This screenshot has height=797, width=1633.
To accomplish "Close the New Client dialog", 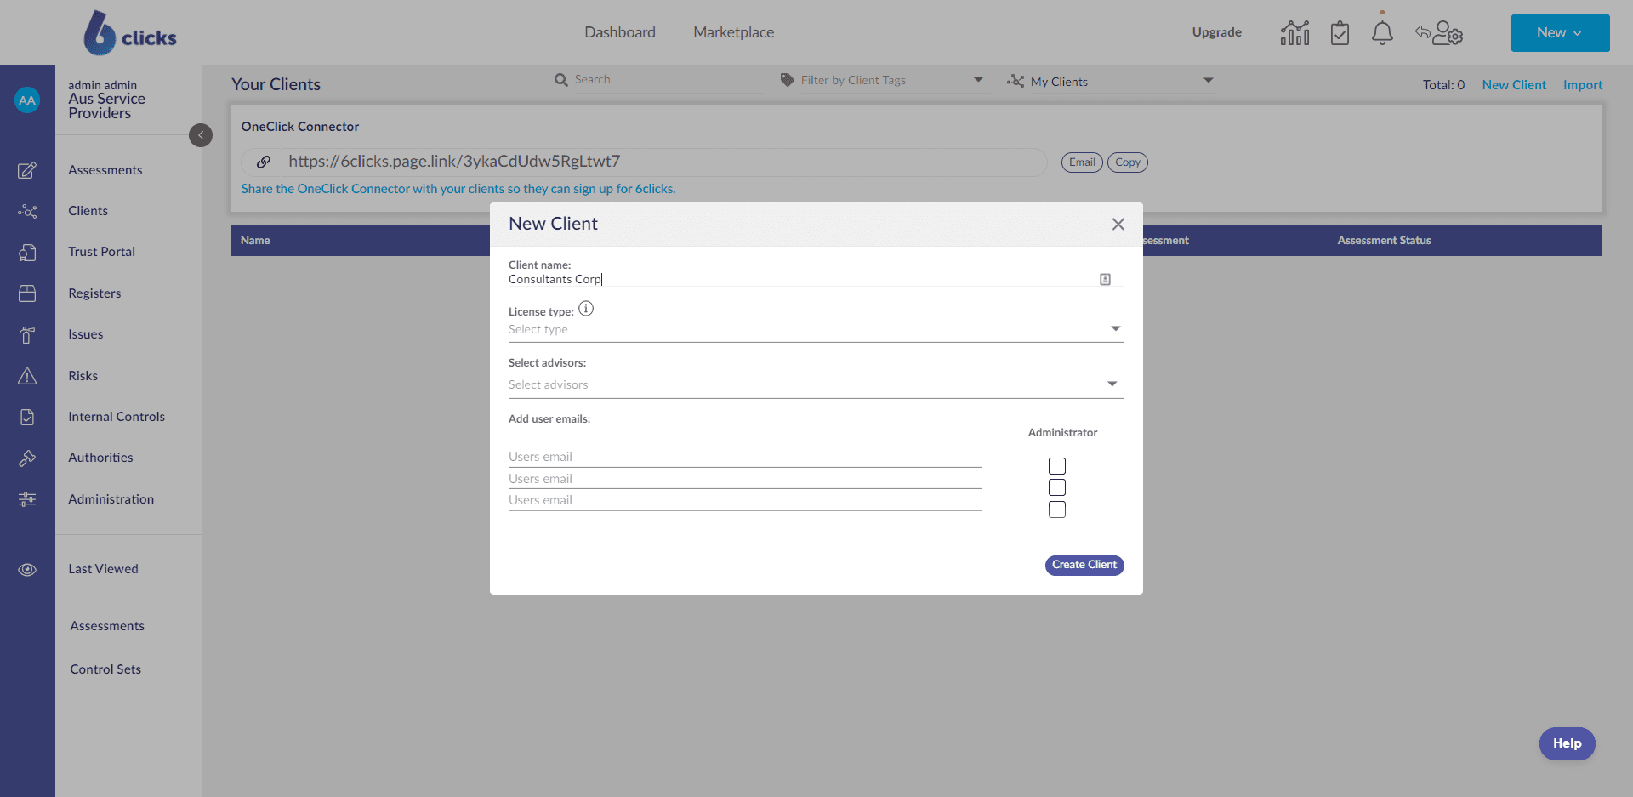I will click(x=1118, y=224).
